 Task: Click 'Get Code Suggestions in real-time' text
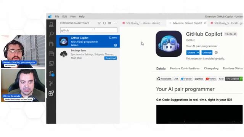pyautogui.click(x=194, y=100)
